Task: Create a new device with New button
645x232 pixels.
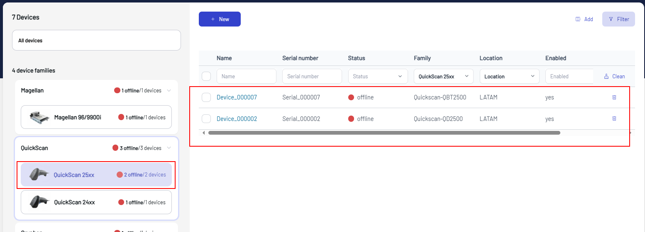Action: [220, 19]
